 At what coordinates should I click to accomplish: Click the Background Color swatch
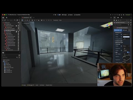pos(126,37)
